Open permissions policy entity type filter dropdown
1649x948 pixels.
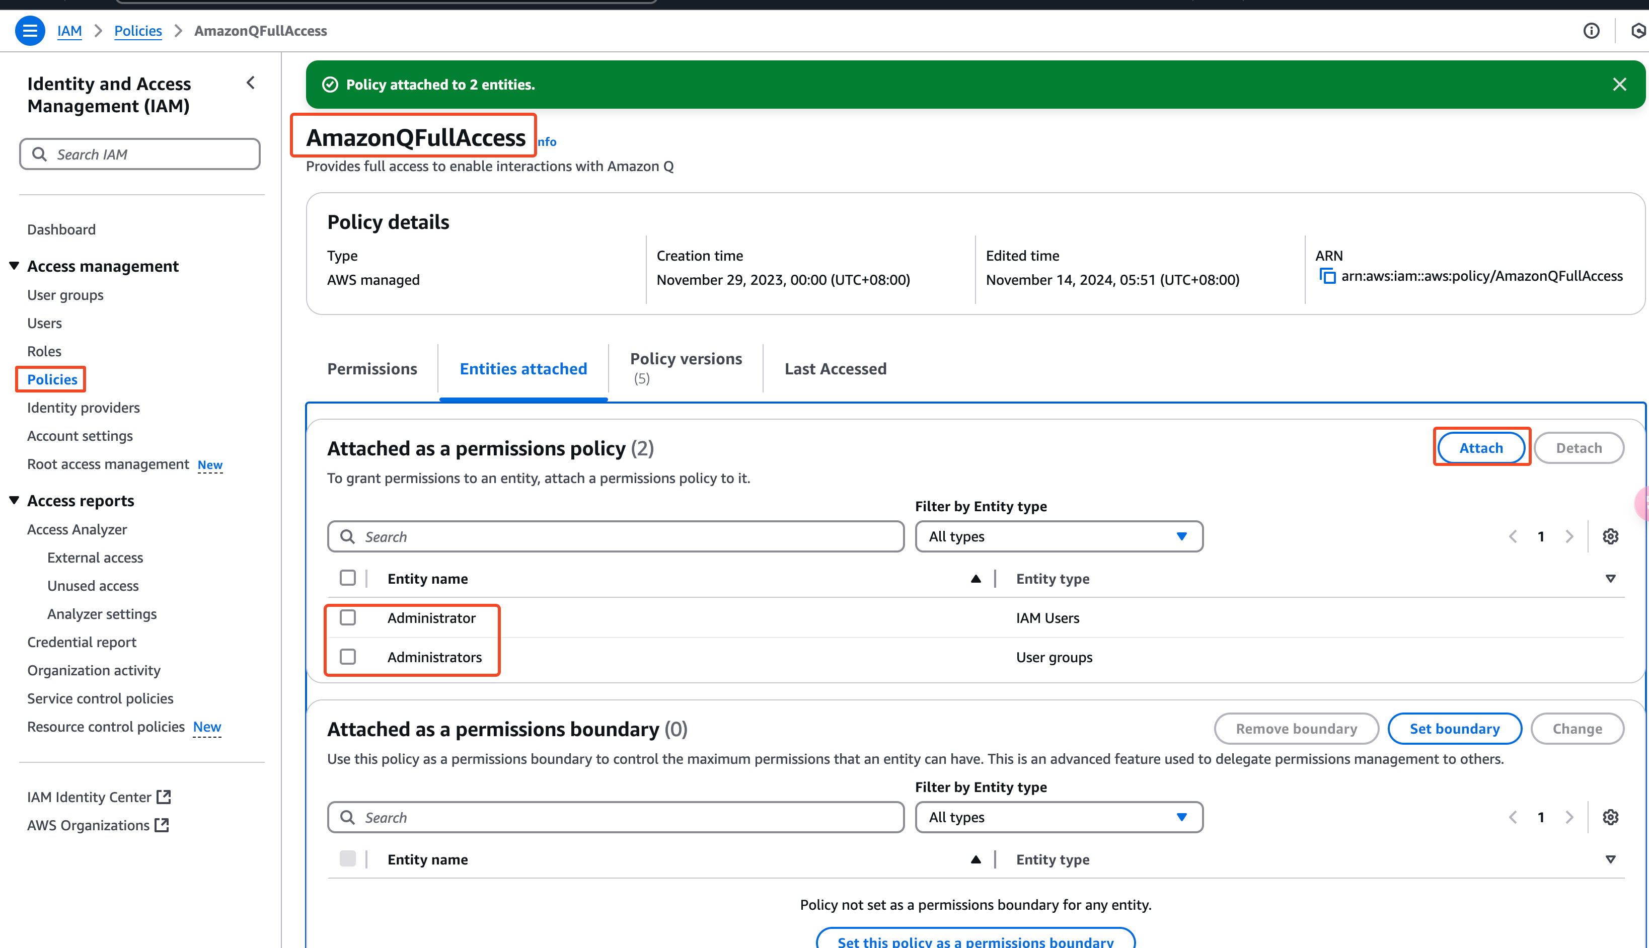point(1058,536)
